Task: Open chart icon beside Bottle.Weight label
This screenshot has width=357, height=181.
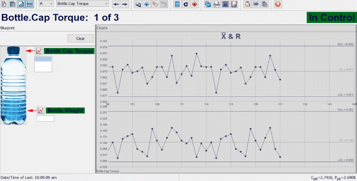Action: tap(41, 111)
